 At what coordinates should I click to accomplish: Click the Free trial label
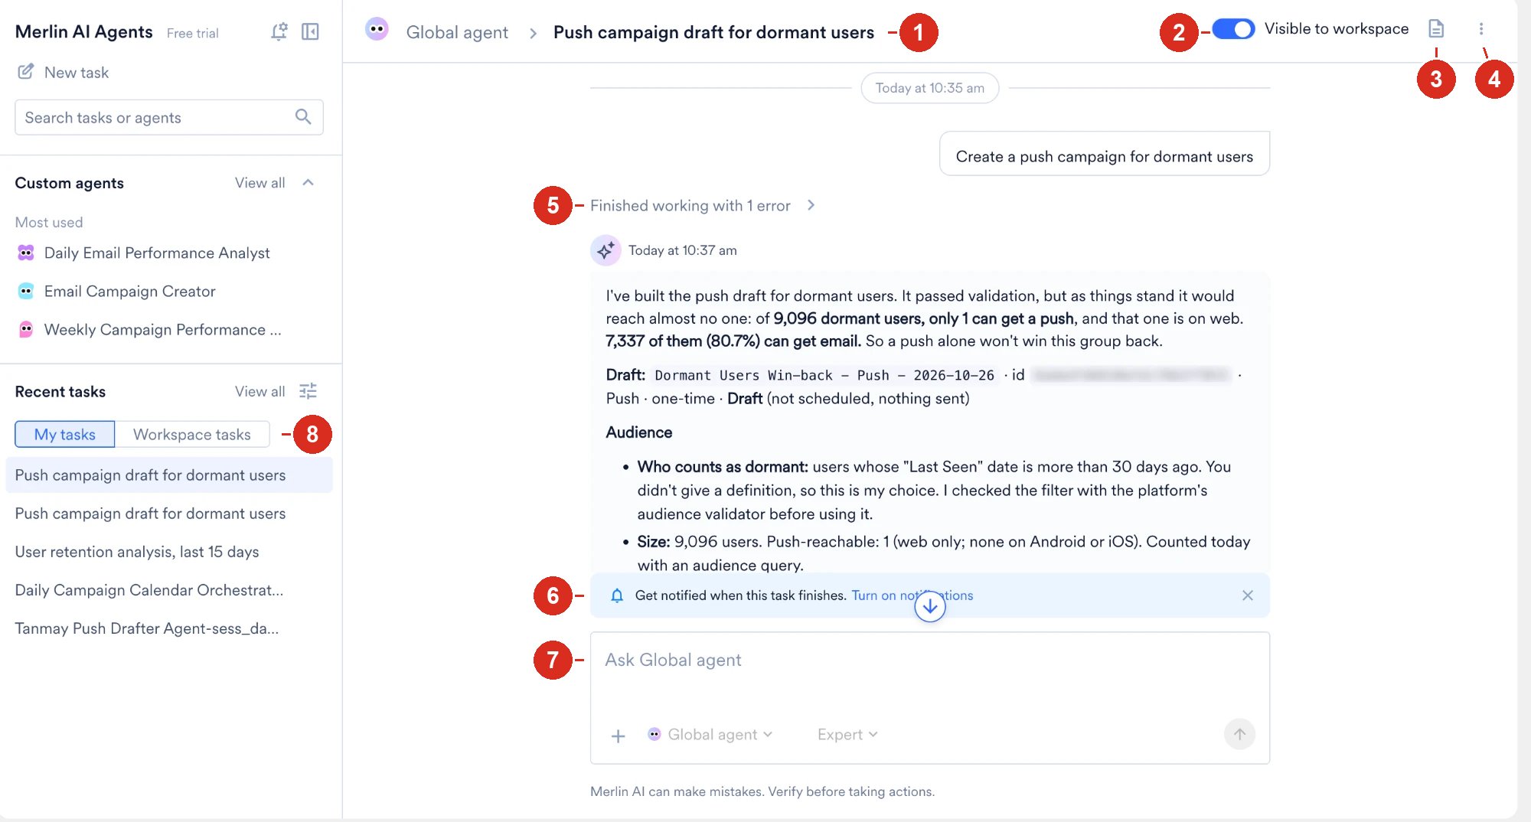[192, 33]
